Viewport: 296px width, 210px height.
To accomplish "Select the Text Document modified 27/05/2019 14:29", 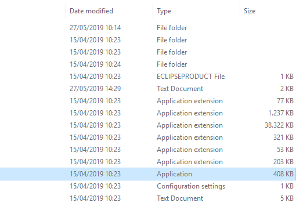I will [148, 89].
